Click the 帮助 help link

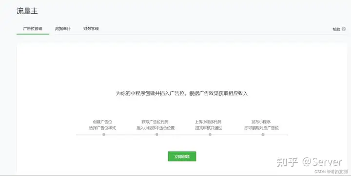tap(336, 29)
